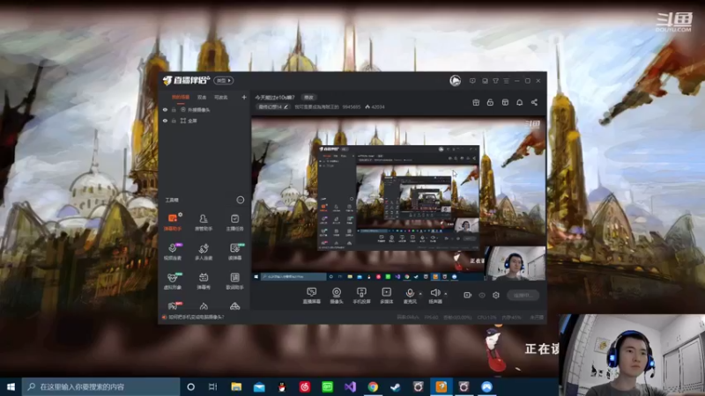Open the 歌词助手 lyrics assistant tool
Image resolution: width=705 pixels, height=396 pixels.
[234, 281]
